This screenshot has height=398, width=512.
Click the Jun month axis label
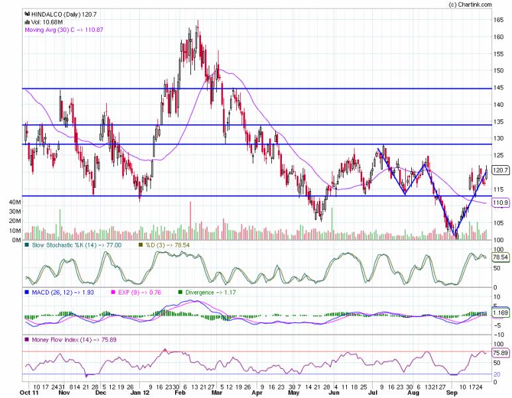(x=334, y=393)
